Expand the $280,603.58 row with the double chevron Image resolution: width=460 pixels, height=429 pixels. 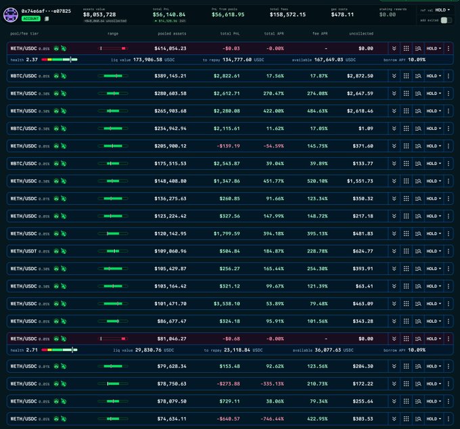point(394,93)
